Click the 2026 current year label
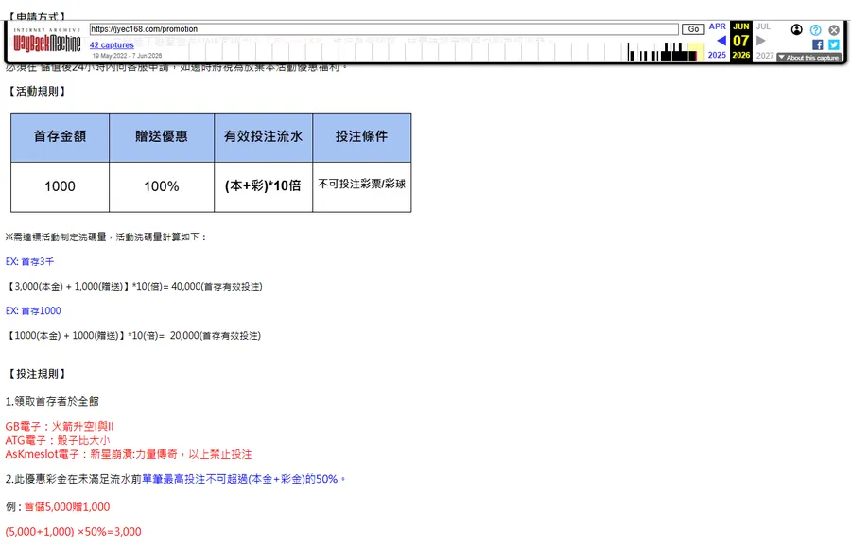The width and height of the screenshot is (851, 546). point(740,55)
